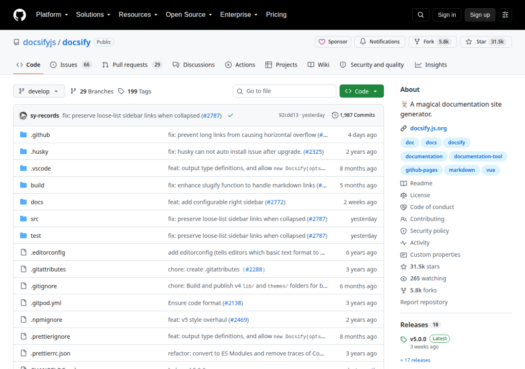525x369 pixels.
Task: Click the folder icon for the src row
Action: pos(24,219)
